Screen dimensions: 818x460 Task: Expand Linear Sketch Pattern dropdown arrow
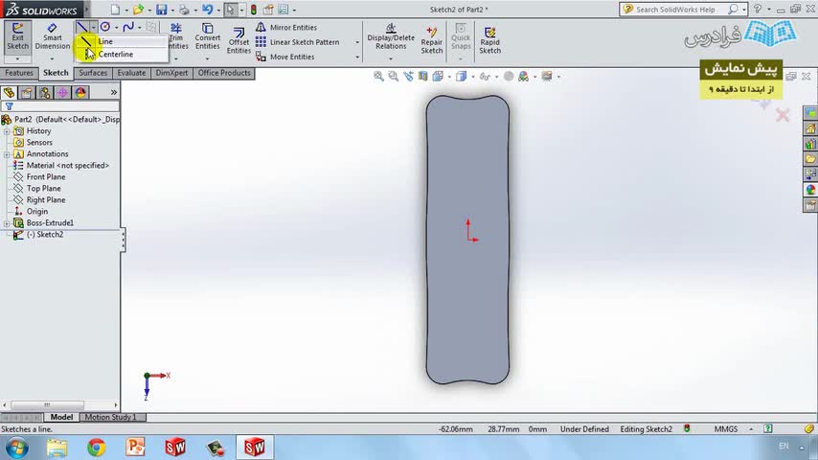[357, 42]
